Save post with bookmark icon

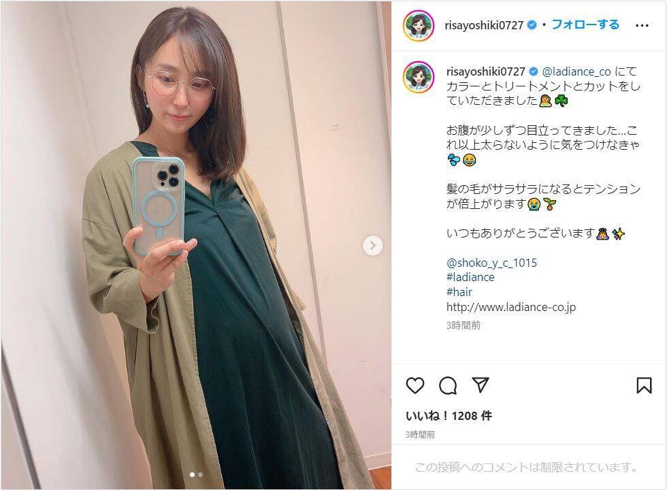pos(644,385)
